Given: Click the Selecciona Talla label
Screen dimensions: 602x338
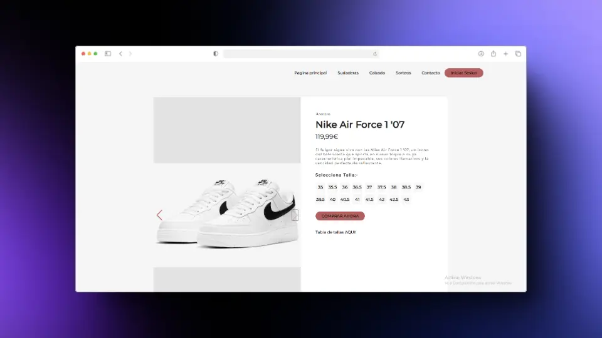Looking at the screenshot, I should pos(336,175).
